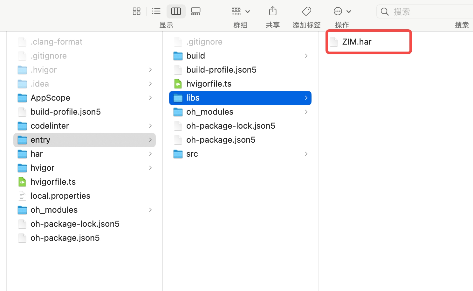Click the entry folder icon
The image size is (473, 291).
pos(22,140)
